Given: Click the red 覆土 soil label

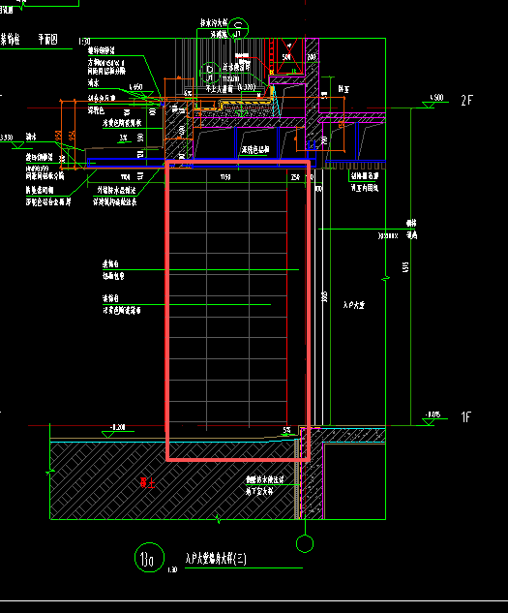Looking at the screenshot, I should (147, 483).
